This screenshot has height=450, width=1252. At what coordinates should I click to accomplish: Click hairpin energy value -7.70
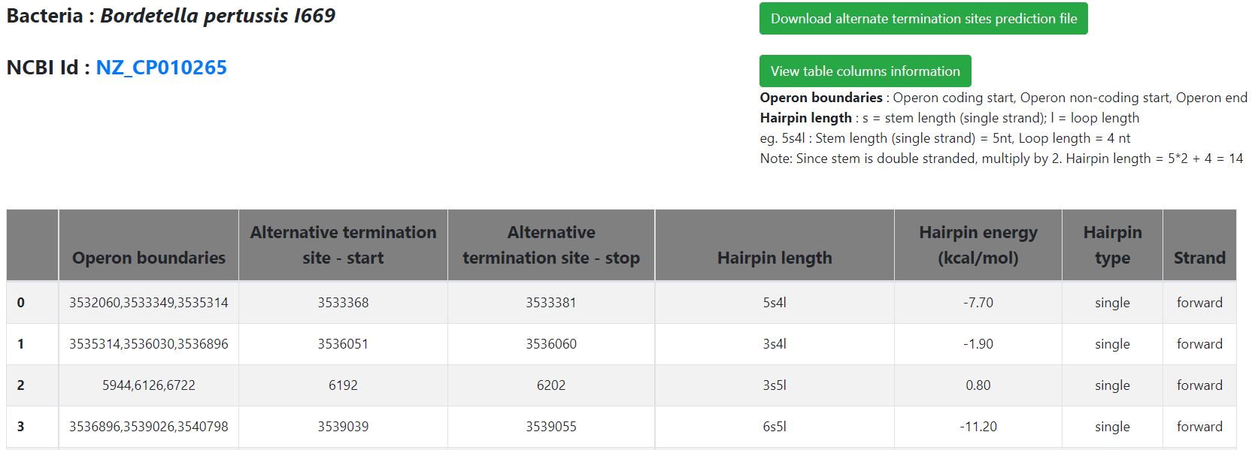(x=978, y=303)
